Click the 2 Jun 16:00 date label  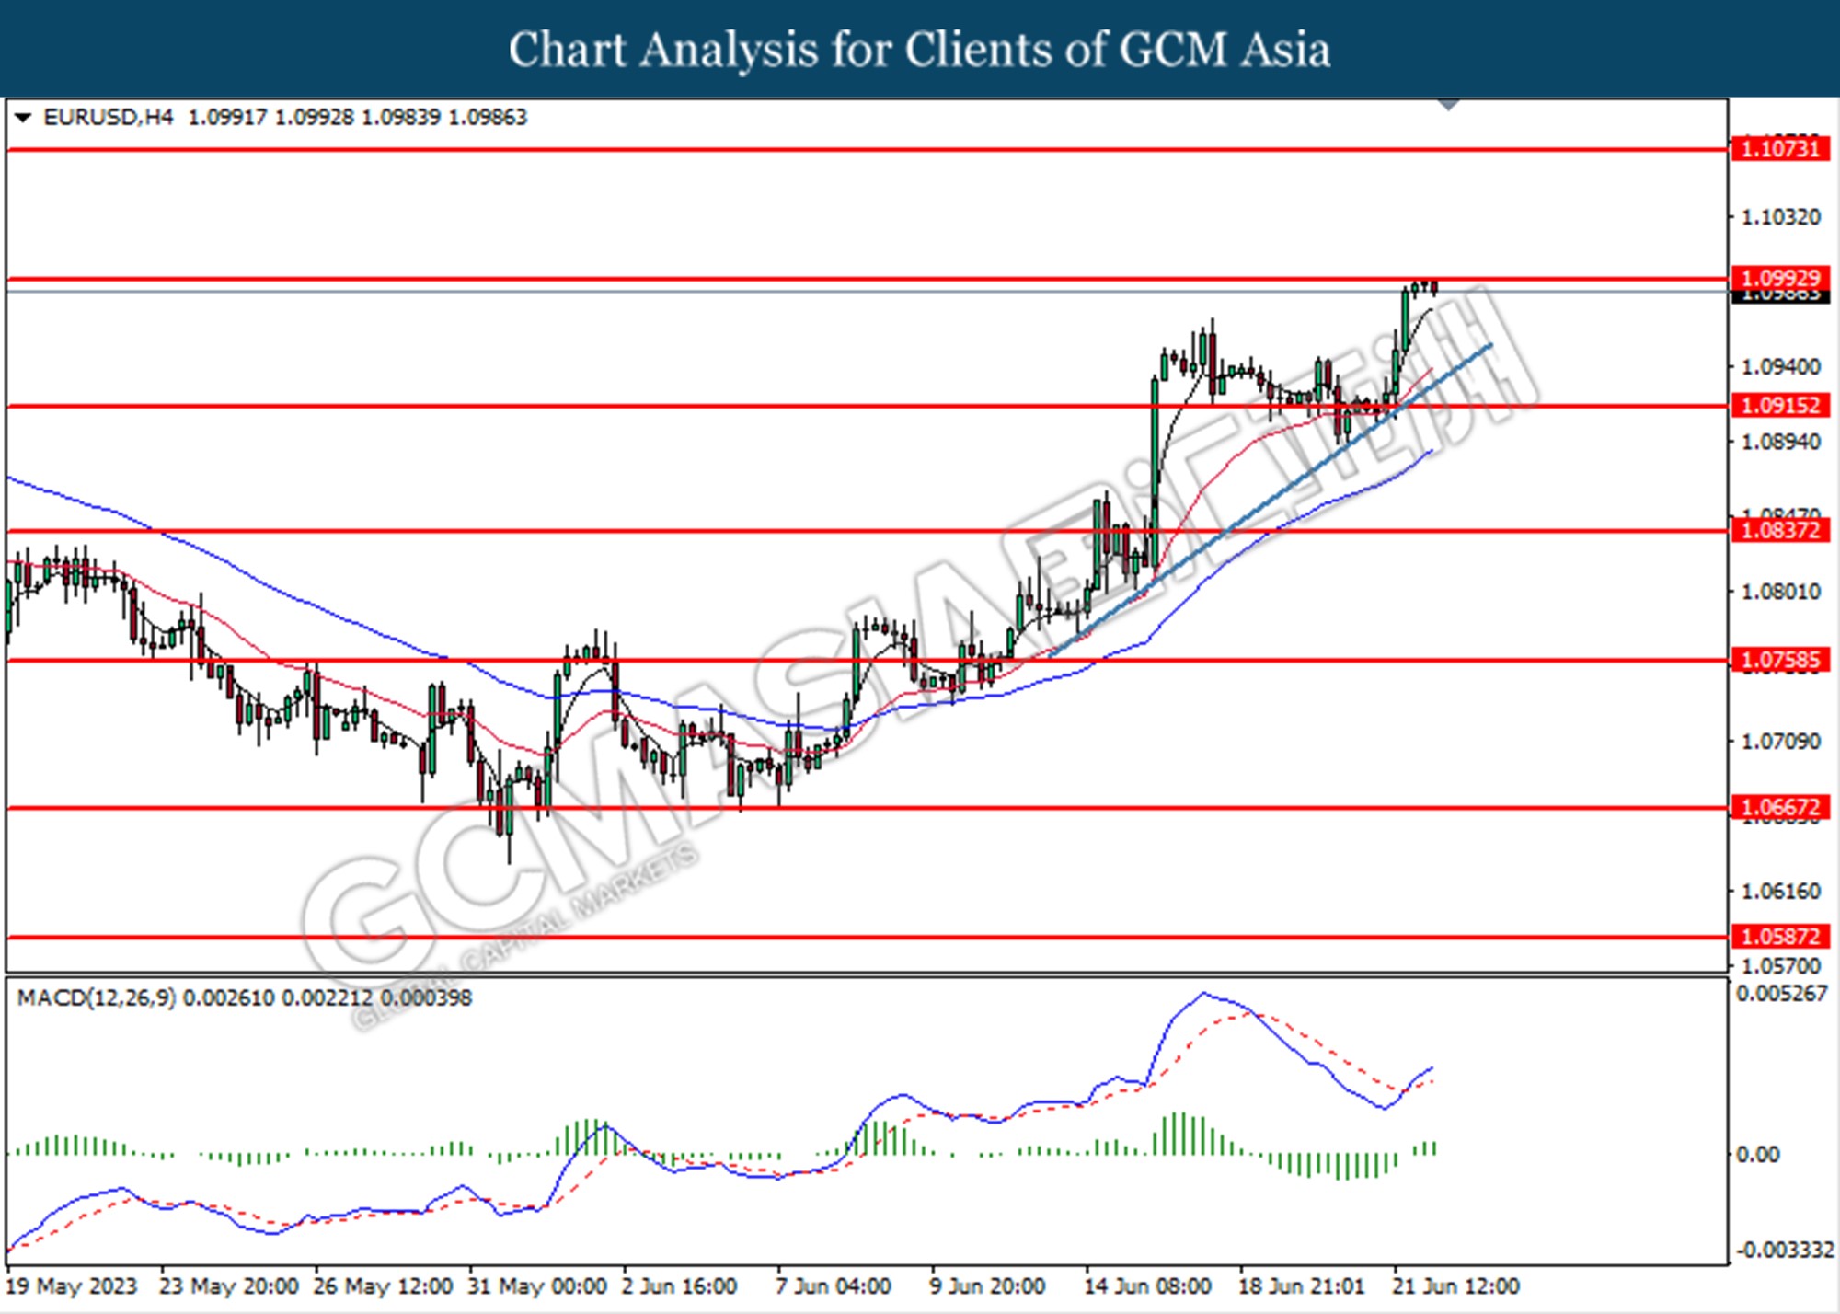tap(679, 1285)
